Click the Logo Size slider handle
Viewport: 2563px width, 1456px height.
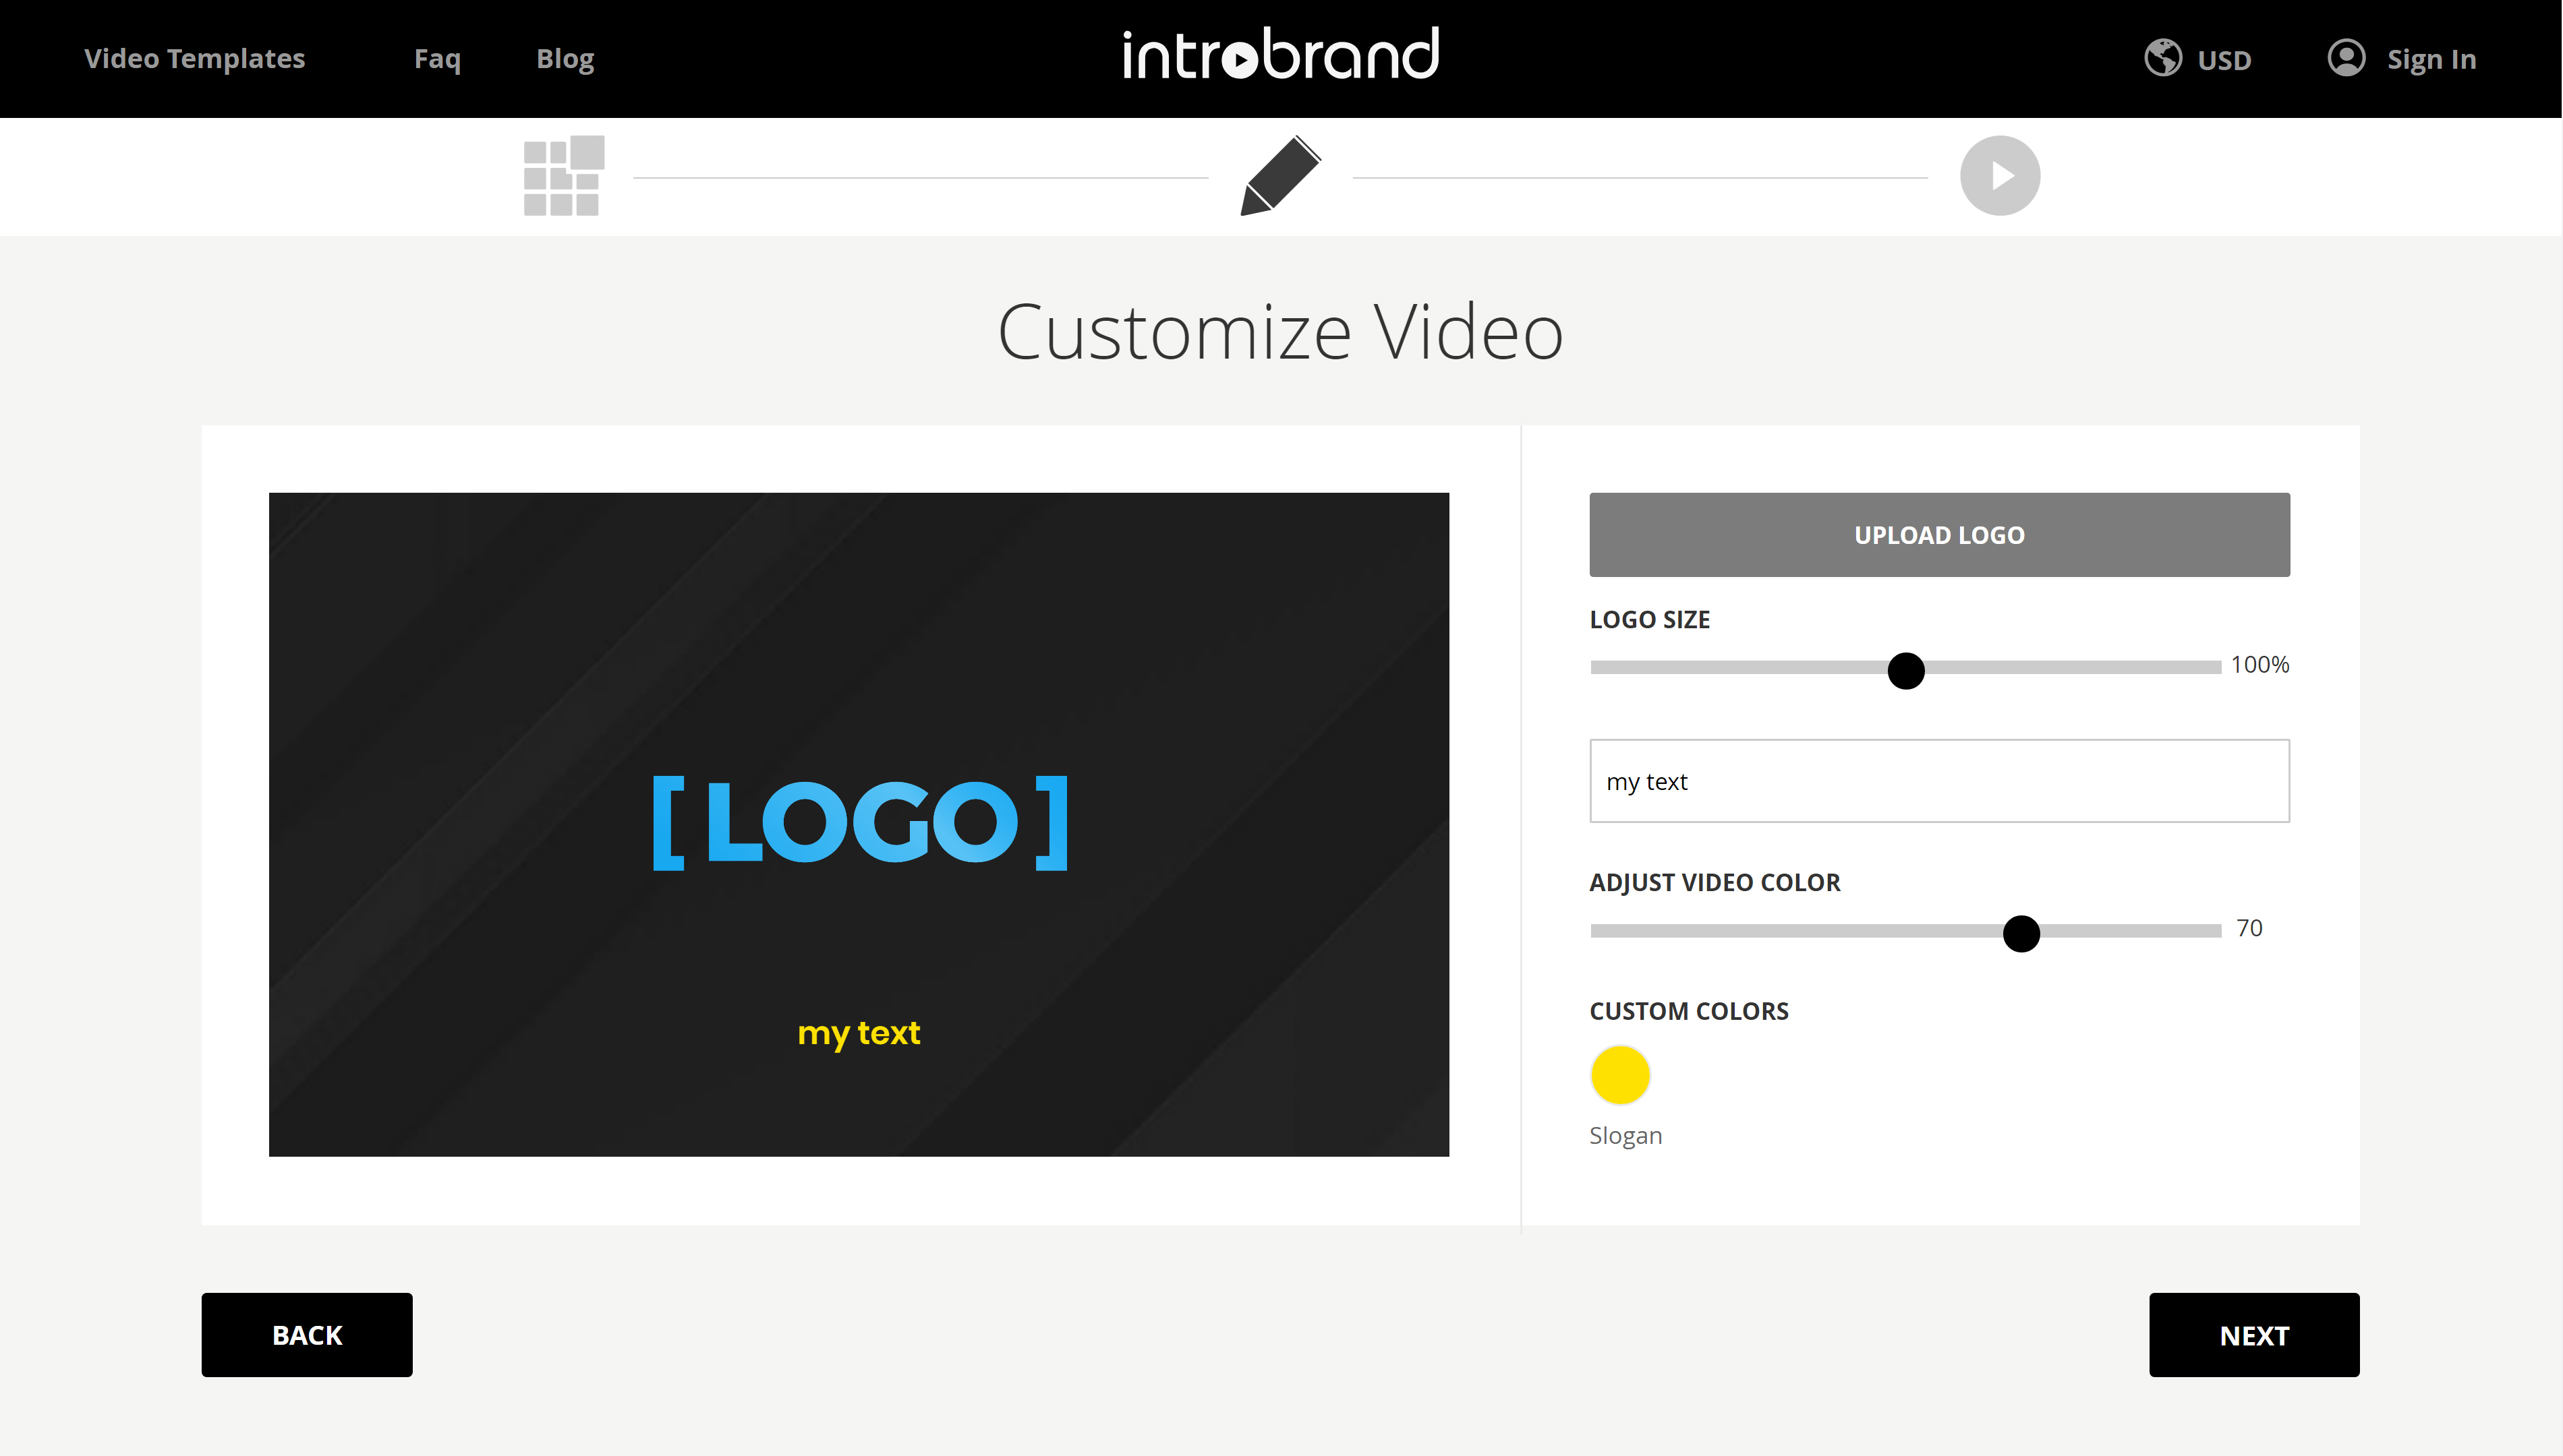point(1905,670)
